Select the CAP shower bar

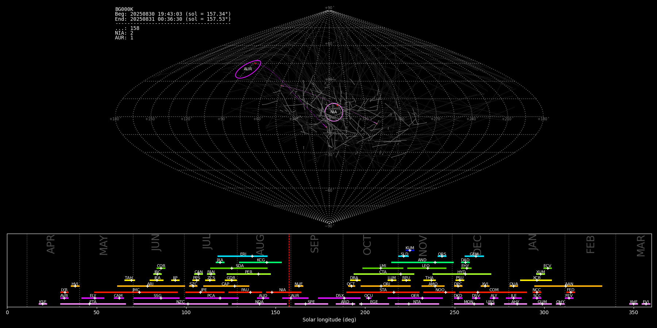pyautogui.click(x=226, y=286)
